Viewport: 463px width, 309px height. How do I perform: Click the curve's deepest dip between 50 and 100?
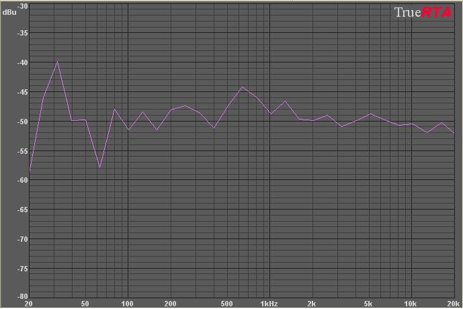[x=100, y=167]
